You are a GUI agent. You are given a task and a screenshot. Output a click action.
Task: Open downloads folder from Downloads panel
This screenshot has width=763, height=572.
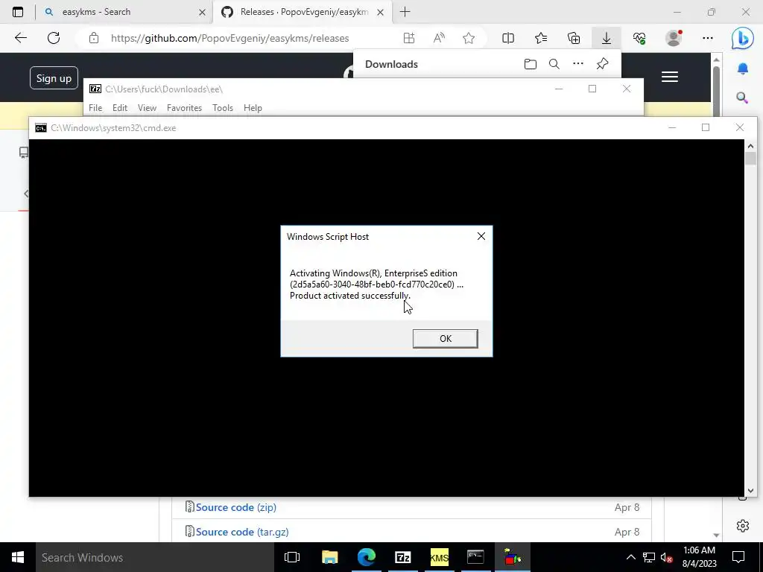coord(531,64)
